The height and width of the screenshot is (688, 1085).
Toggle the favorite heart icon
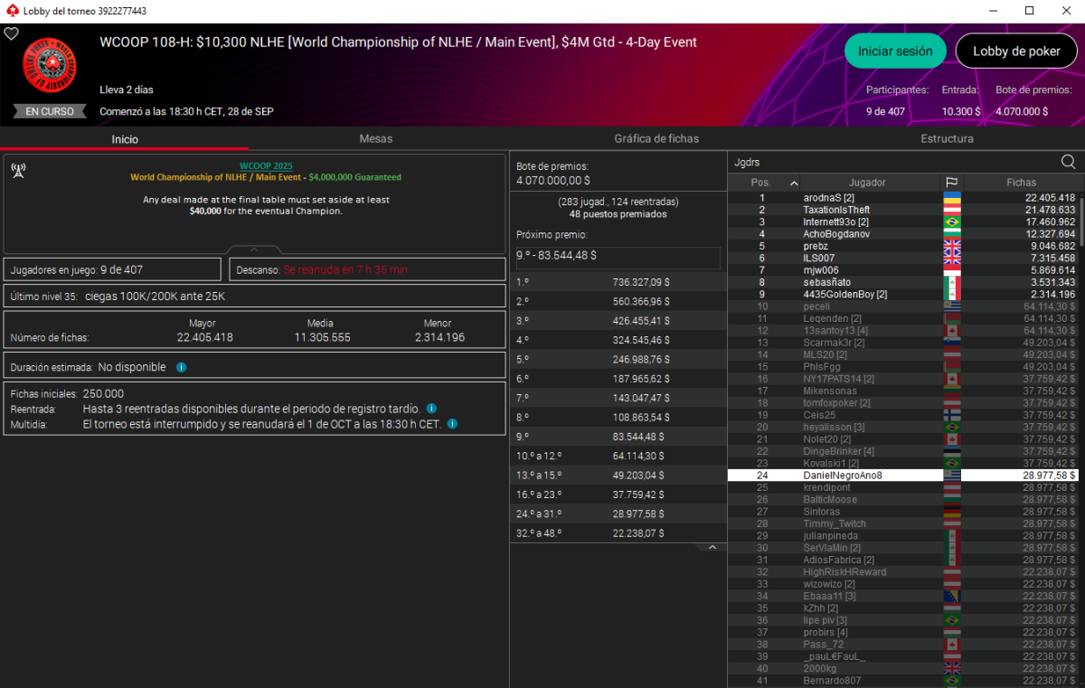(11, 33)
